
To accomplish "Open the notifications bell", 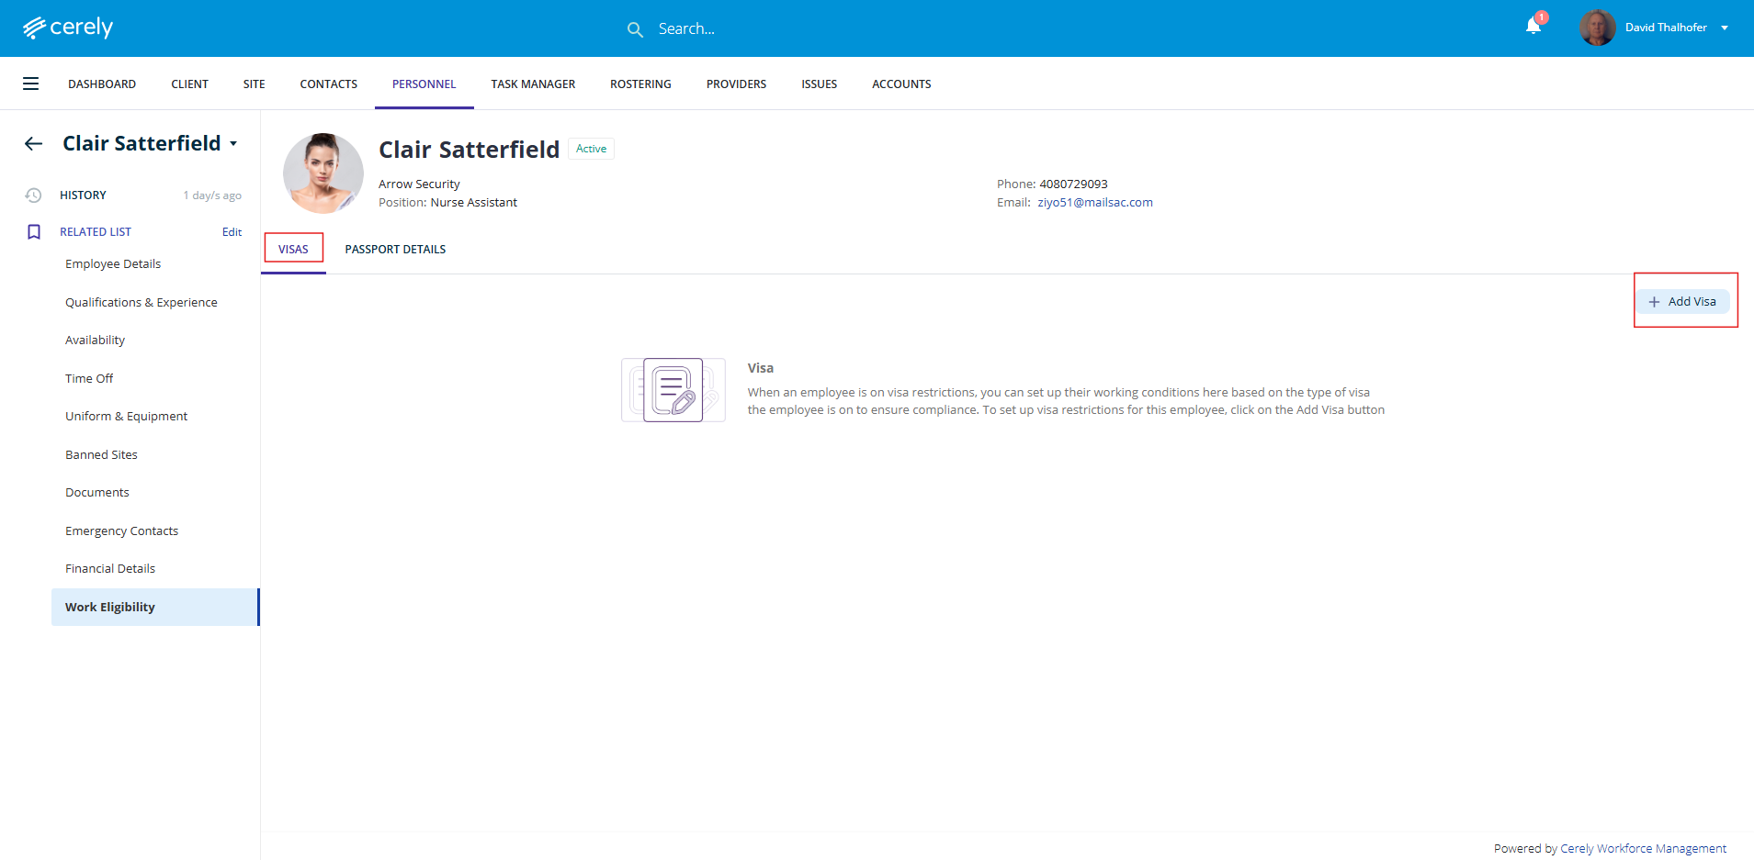I will point(1533,27).
